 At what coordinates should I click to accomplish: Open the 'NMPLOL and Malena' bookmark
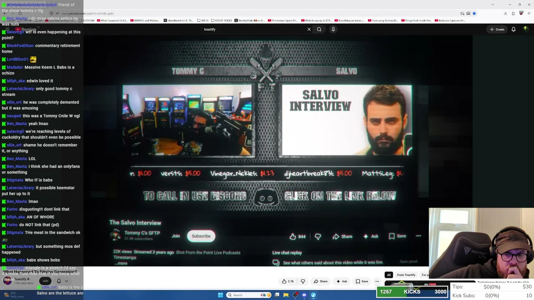tap(145, 20)
